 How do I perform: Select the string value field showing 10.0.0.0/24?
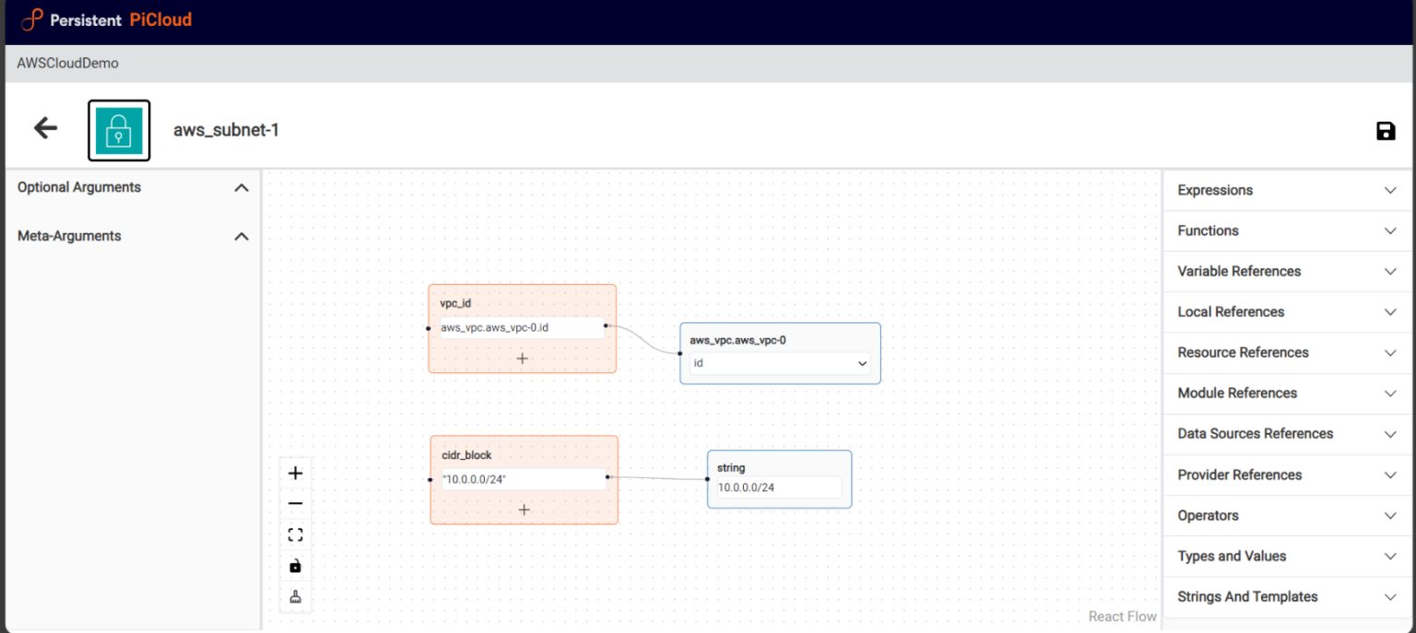tap(779, 487)
